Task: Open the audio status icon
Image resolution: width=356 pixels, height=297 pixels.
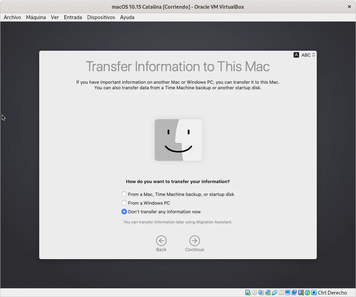Action: [x=261, y=292]
